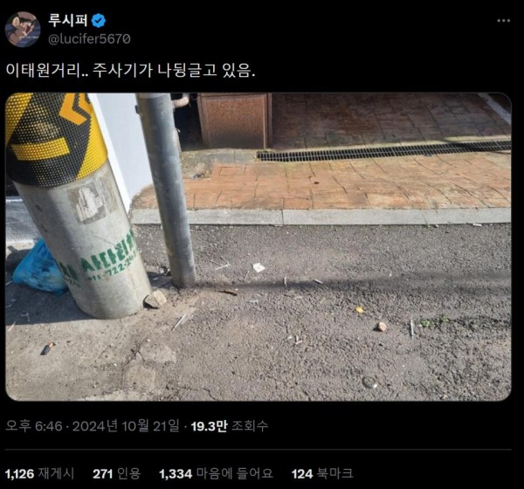
Task: Open the attached street photo
Action: 259,246
